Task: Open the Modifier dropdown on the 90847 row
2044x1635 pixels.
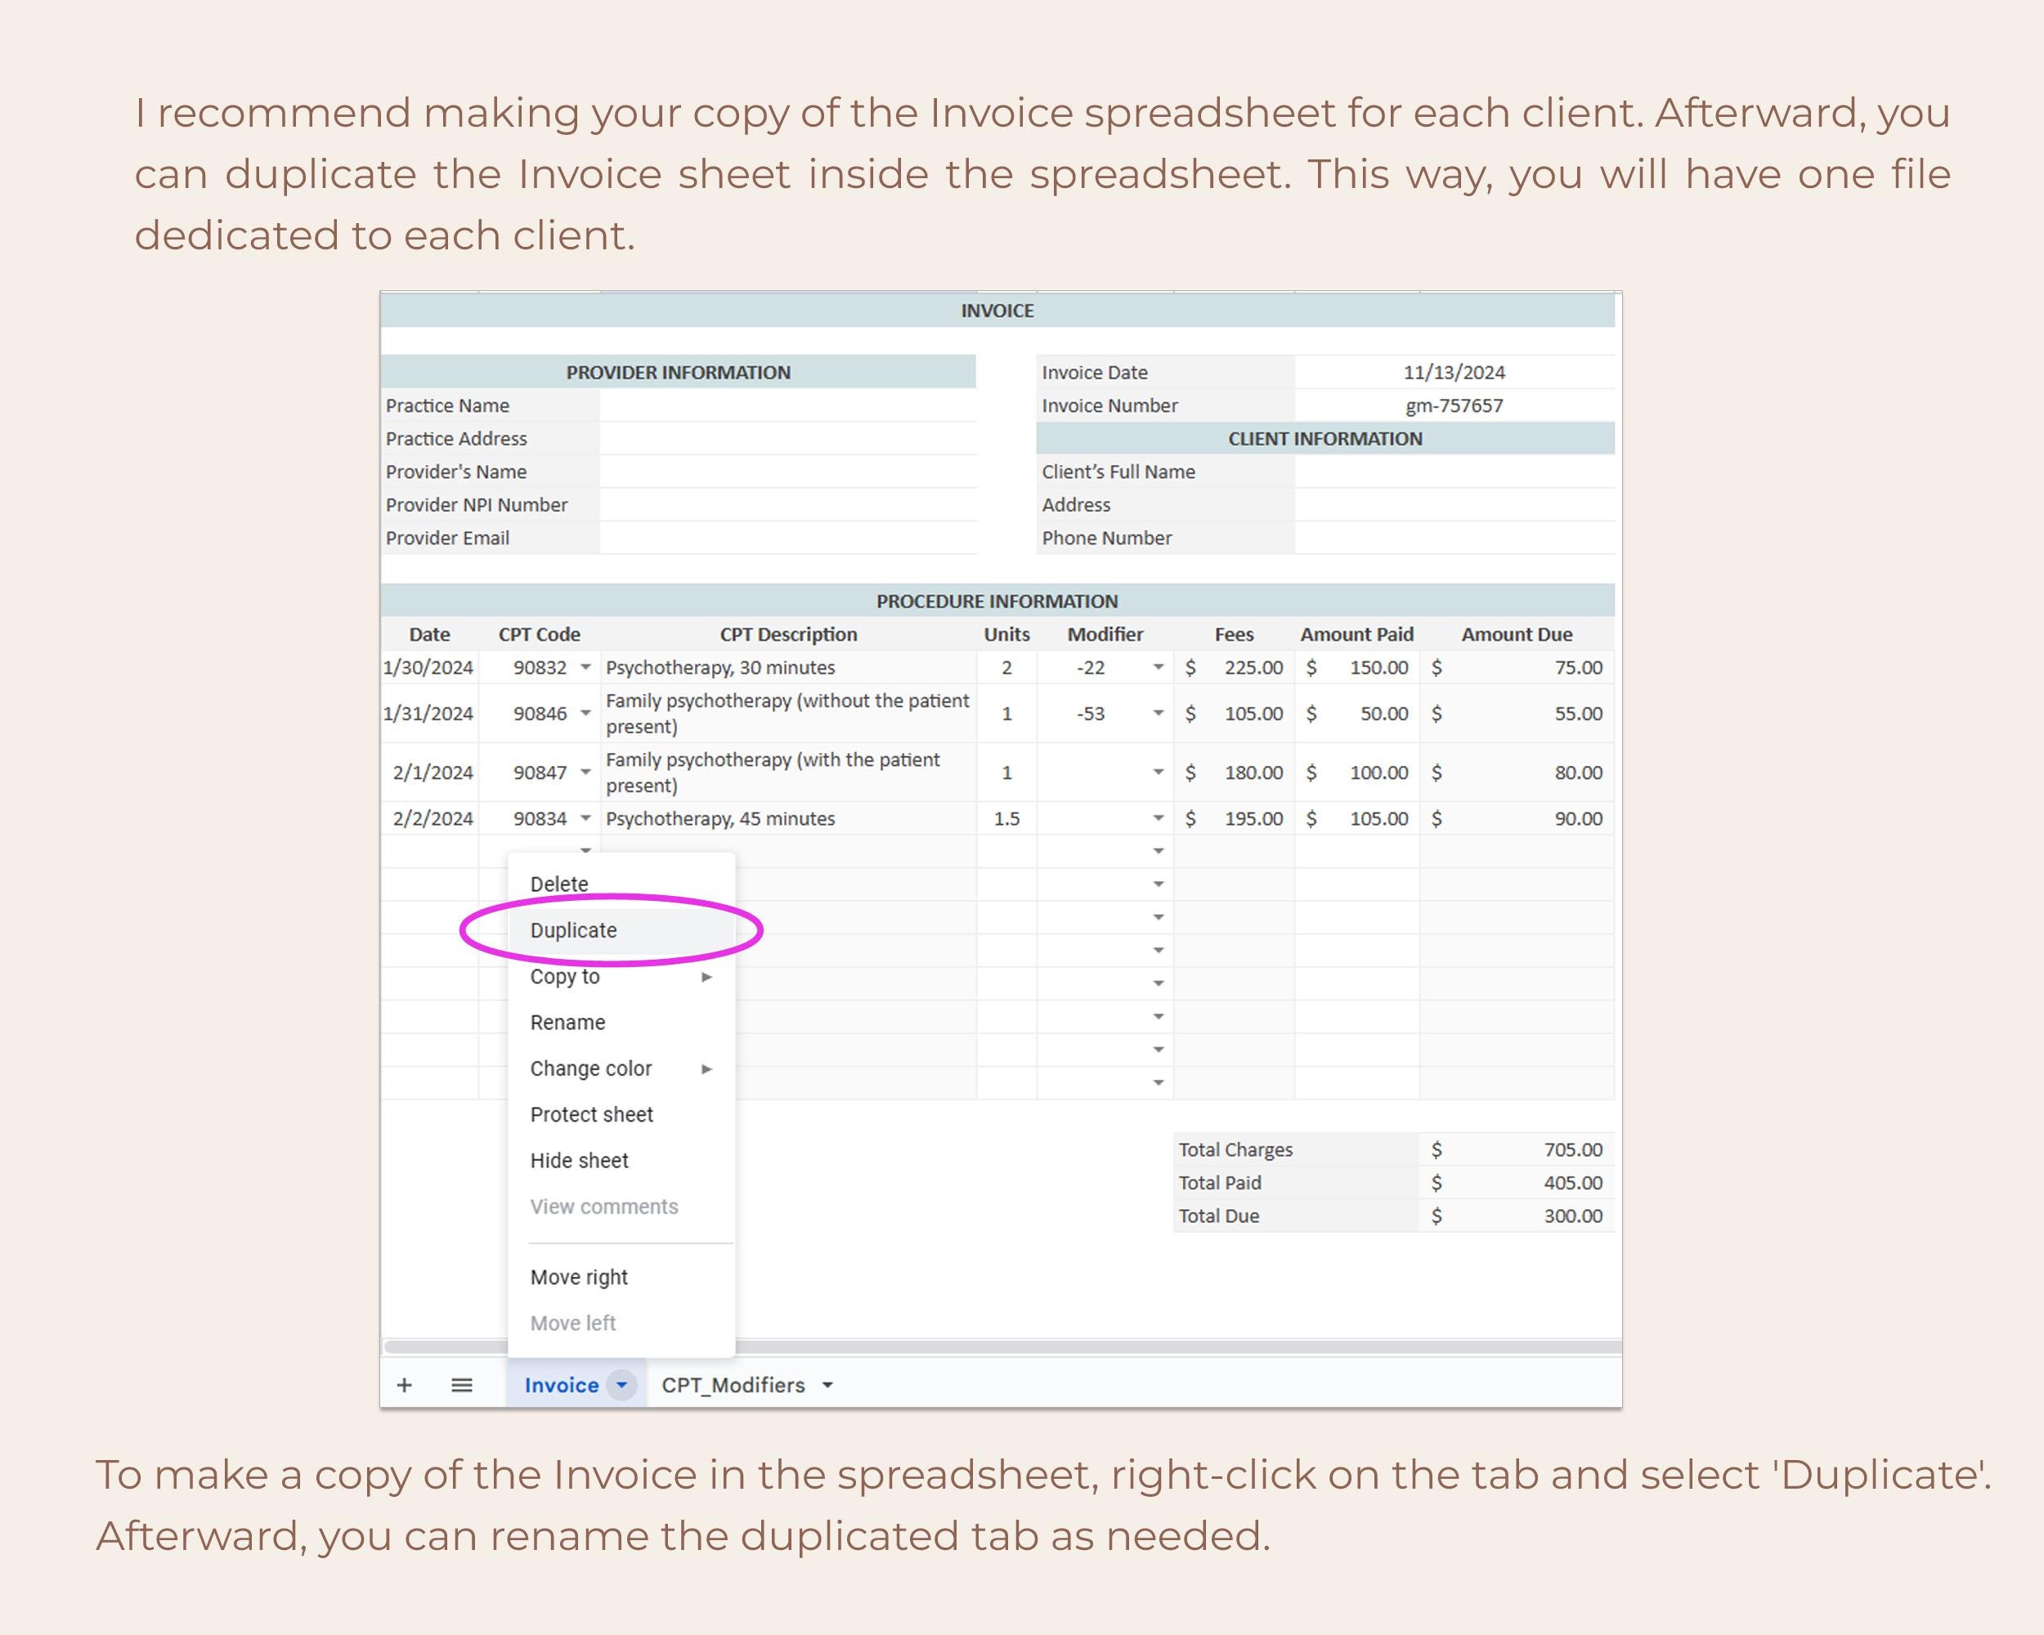Action: 1158,773
